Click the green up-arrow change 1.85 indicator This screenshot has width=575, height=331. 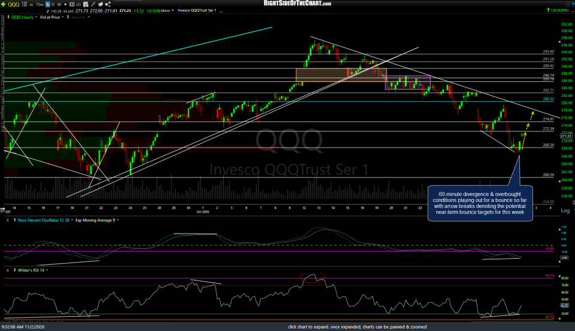[x=558, y=10]
